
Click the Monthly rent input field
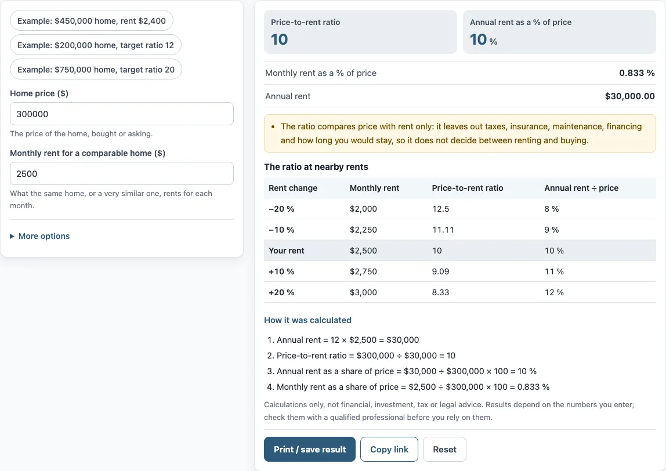click(x=121, y=173)
